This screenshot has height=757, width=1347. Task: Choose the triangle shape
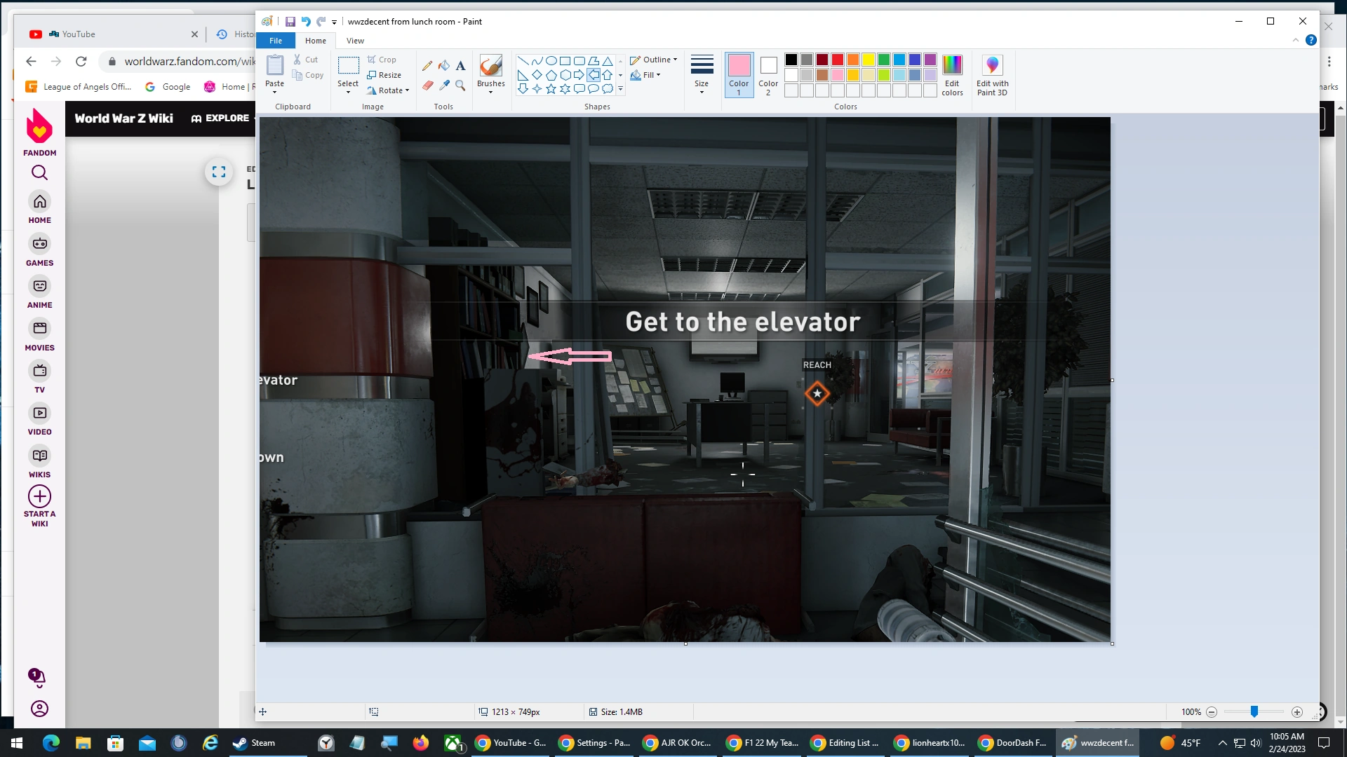coord(608,61)
